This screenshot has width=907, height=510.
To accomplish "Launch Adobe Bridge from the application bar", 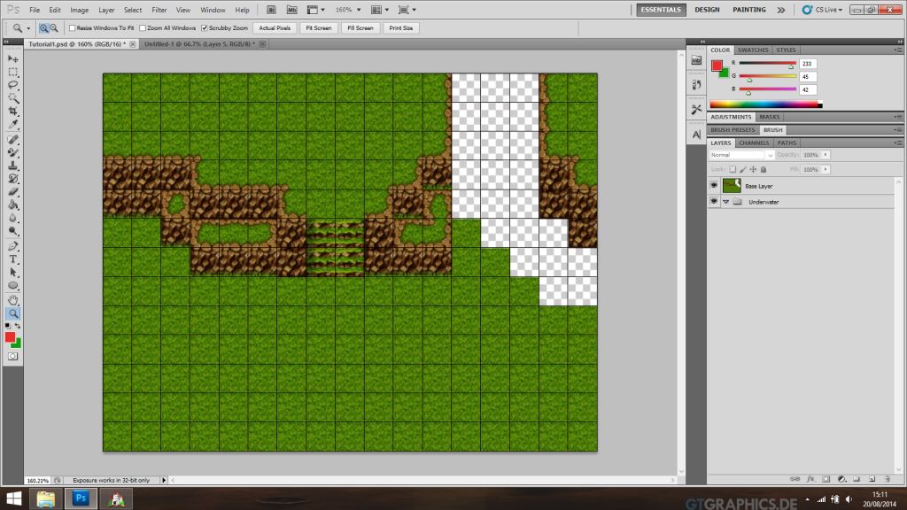I will 271,10.
